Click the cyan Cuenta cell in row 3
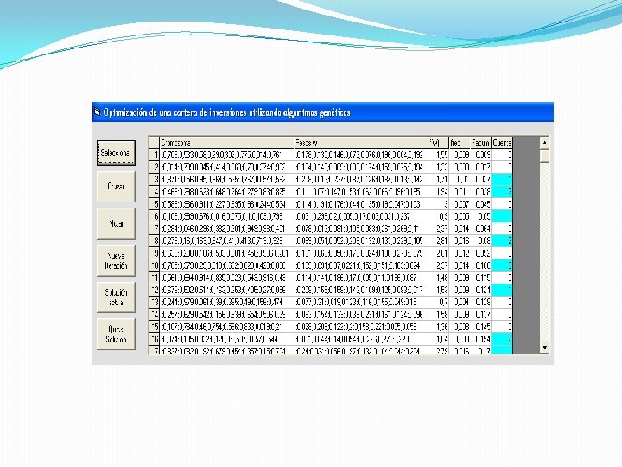The image size is (622, 467). [x=502, y=180]
